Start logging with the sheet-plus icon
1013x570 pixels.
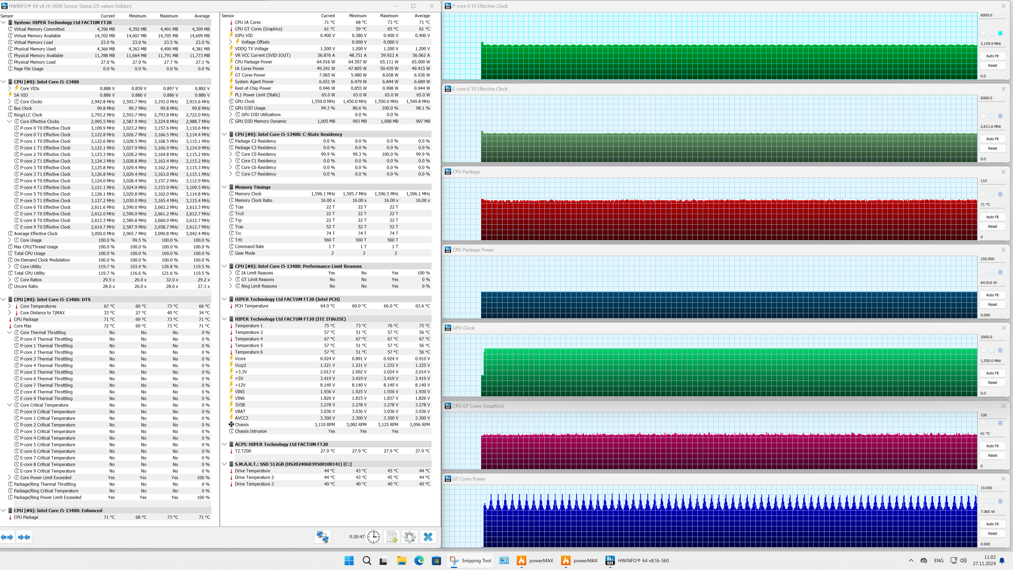[x=392, y=537]
